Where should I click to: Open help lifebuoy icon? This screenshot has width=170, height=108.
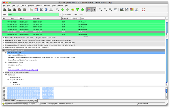point(143,10)
